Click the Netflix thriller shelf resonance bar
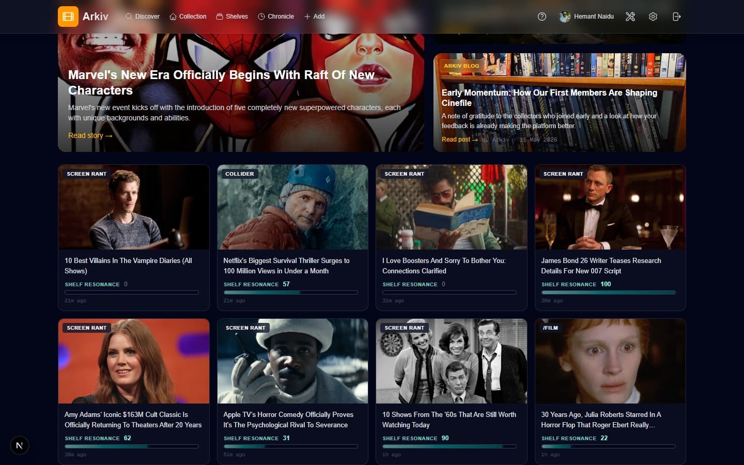744x465 pixels. click(x=291, y=292)
